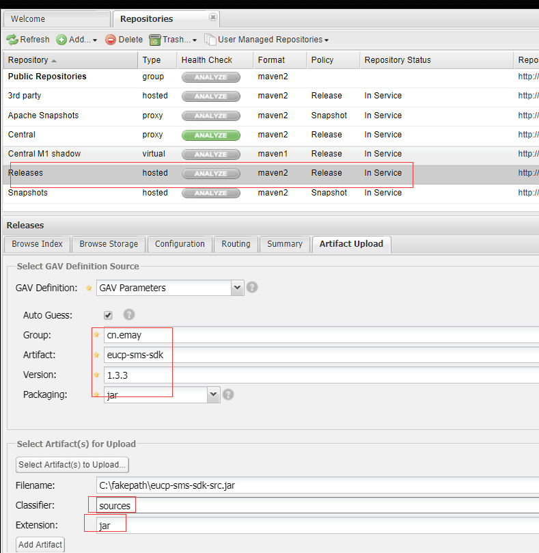Open the Browse Storage tab
This screenshot has height=553, width=539.
point(109,244)
